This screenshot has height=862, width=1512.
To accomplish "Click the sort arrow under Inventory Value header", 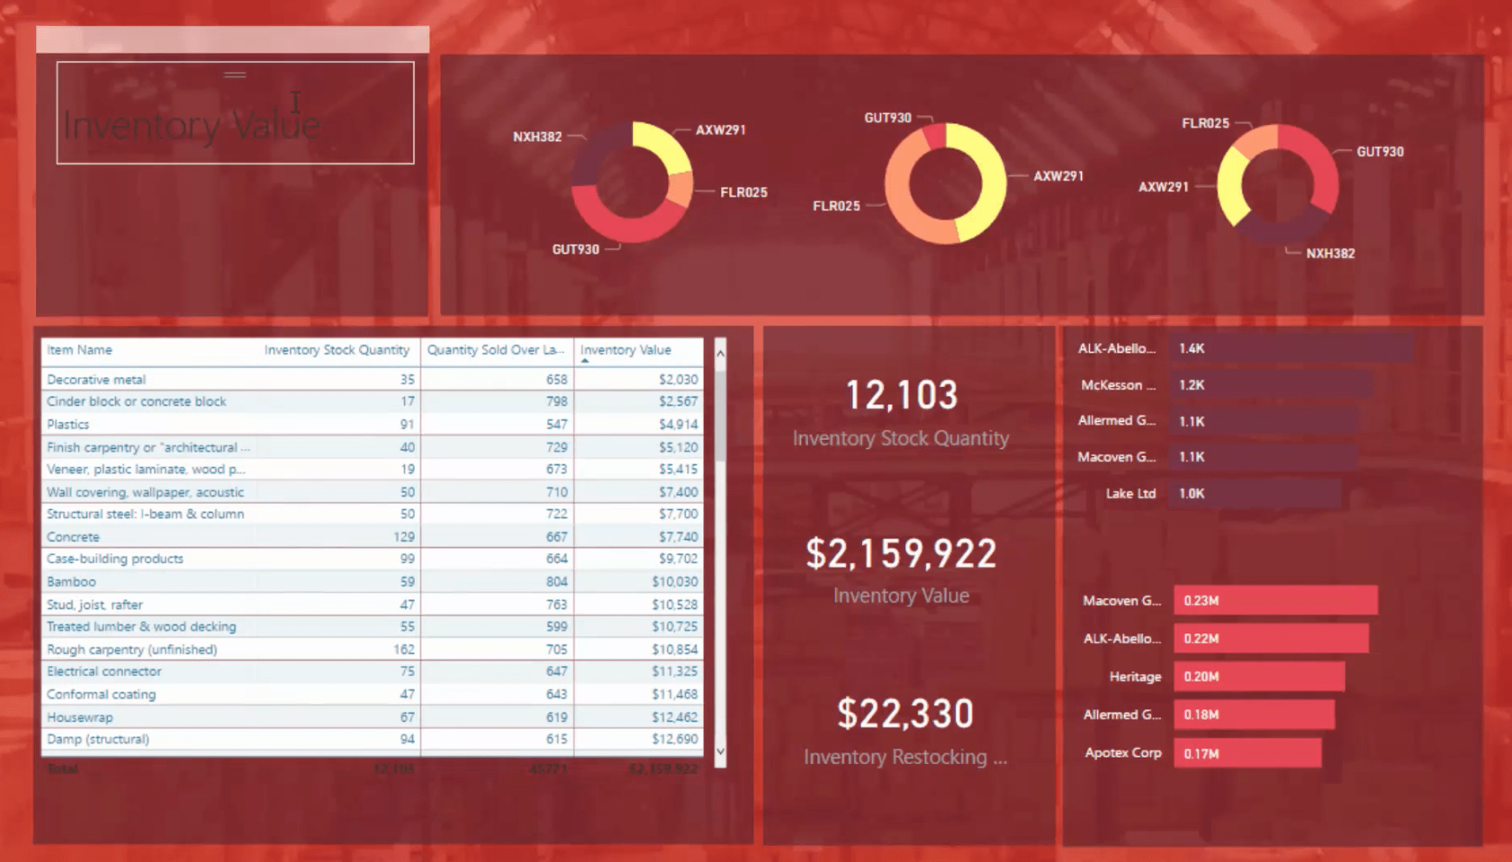I will coord(585,361).
